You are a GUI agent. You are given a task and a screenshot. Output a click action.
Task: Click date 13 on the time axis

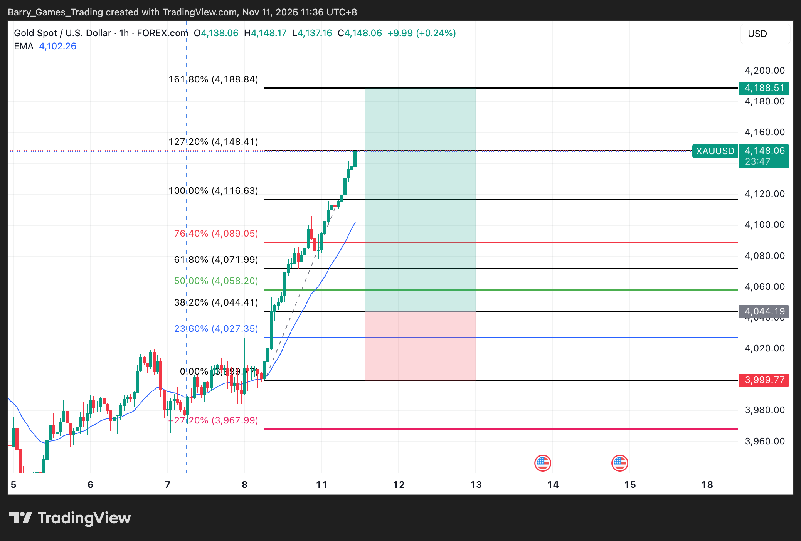pyautogui.click(x=476, y=485)
